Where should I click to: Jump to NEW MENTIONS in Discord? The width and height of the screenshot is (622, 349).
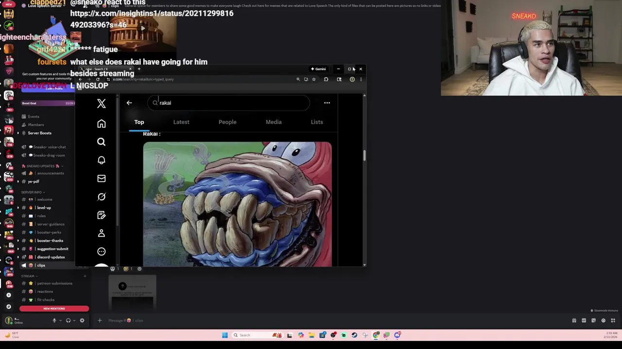[x=54, y=309]
